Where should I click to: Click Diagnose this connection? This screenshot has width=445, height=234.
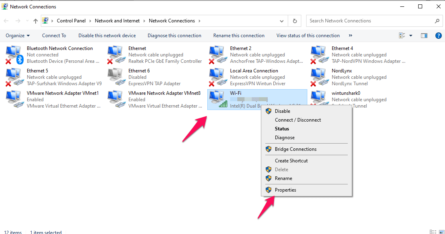[x=174, y=36]
